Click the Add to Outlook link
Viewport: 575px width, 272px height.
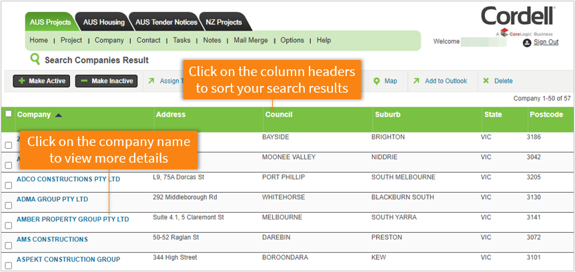pos(446,81)
